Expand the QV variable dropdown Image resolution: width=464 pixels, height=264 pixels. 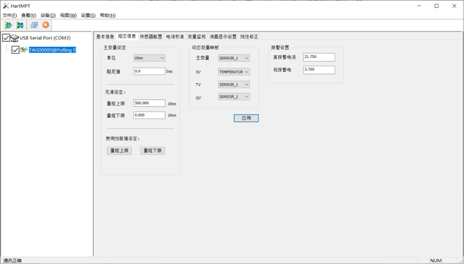pyautogui.click(x=234, y=97)
